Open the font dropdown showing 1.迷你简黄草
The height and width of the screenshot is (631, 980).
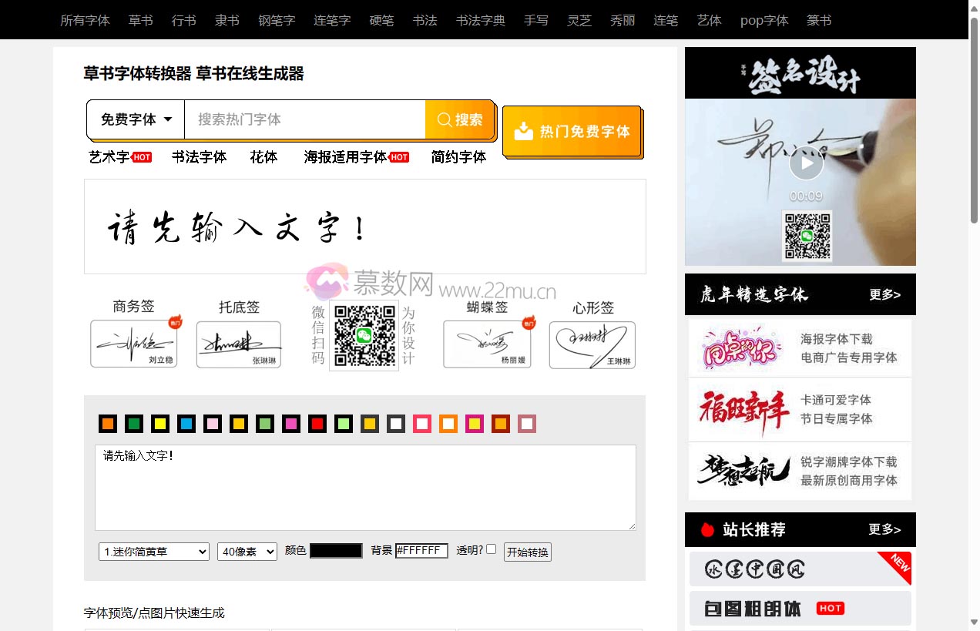[153, 551]
